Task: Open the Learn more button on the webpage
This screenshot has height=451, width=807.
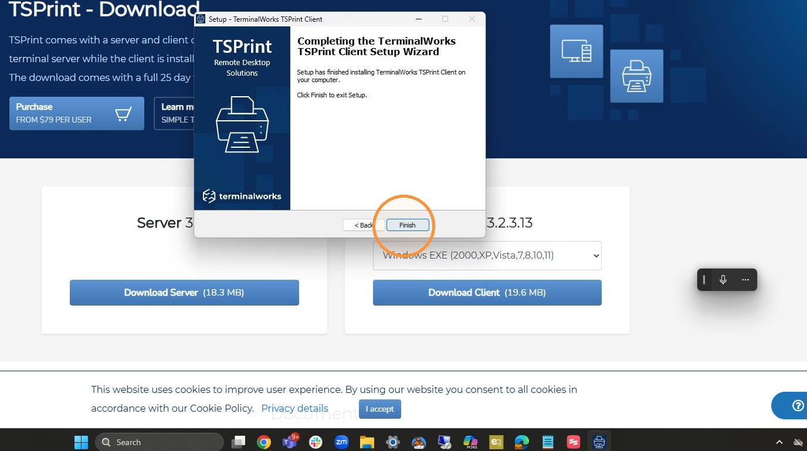Action: click(x=174, y=113)
